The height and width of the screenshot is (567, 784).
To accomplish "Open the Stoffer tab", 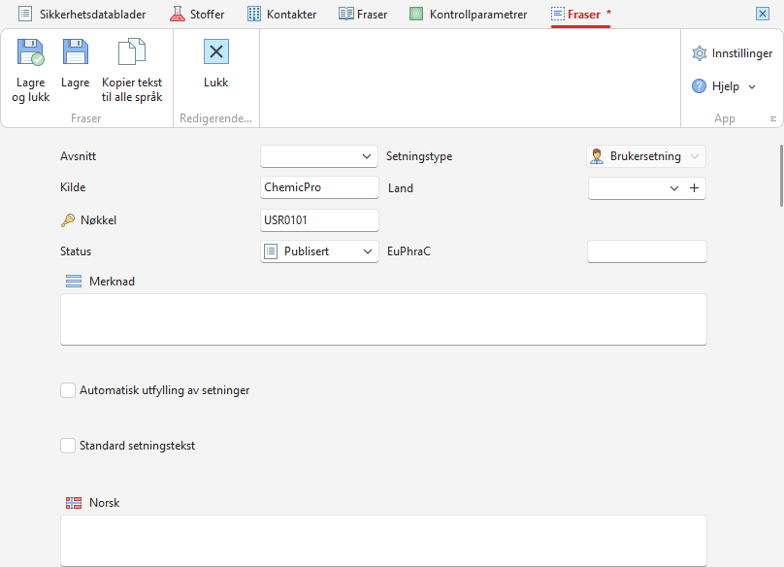I will (197, 14).
